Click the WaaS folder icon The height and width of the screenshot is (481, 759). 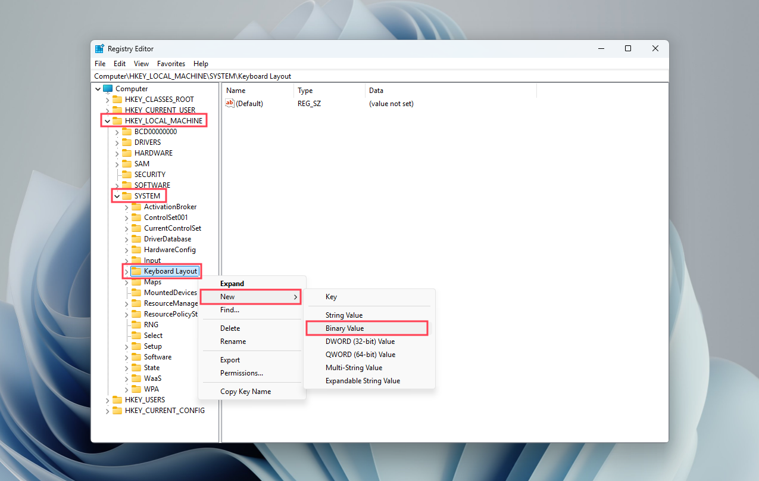coord(136,378)
